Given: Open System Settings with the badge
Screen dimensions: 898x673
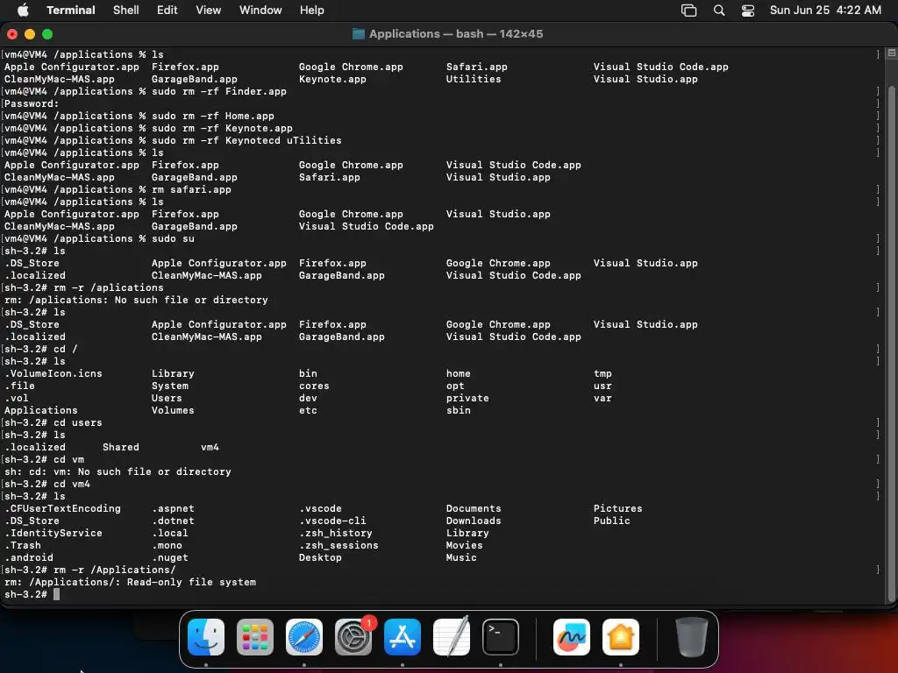Looking at the screenshot, I should pyautogui.click(x=353, y=637).
